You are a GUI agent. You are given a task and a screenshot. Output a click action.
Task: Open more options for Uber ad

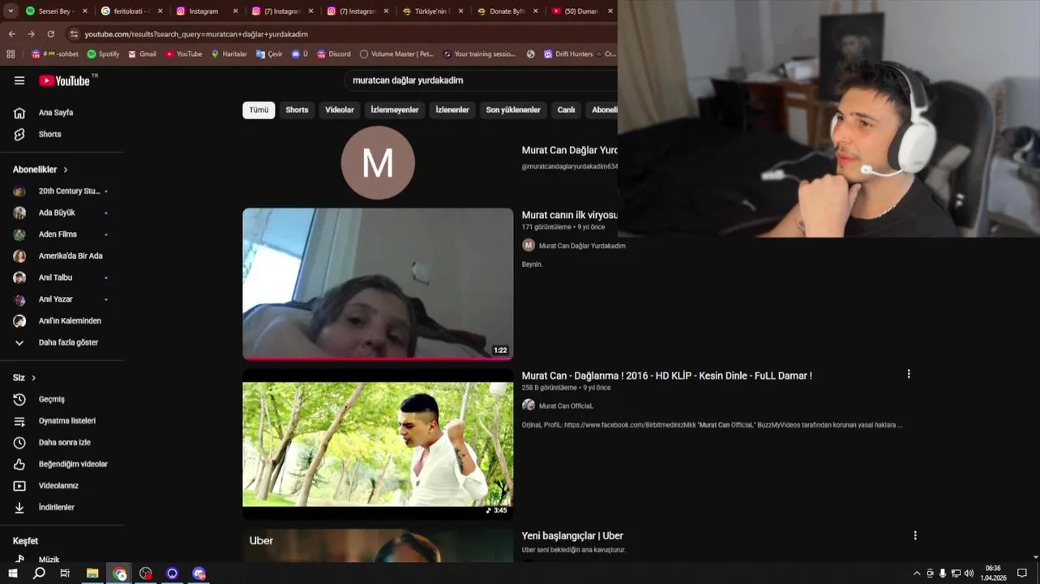[915, 535]
